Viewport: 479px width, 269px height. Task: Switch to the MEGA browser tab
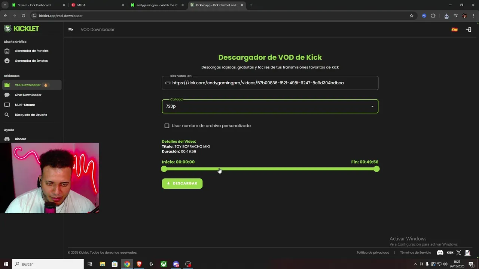click(97, 5)
